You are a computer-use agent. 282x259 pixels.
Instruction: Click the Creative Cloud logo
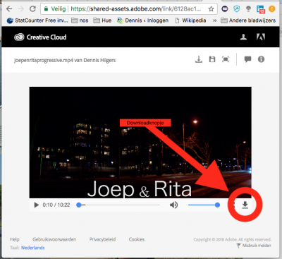pyautogui.click(x=40, y=37)
